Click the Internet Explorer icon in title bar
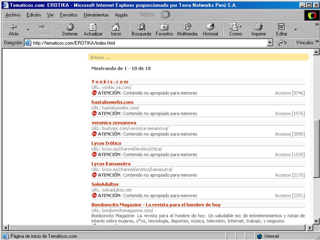320x240 pixels. click(5, 5)
